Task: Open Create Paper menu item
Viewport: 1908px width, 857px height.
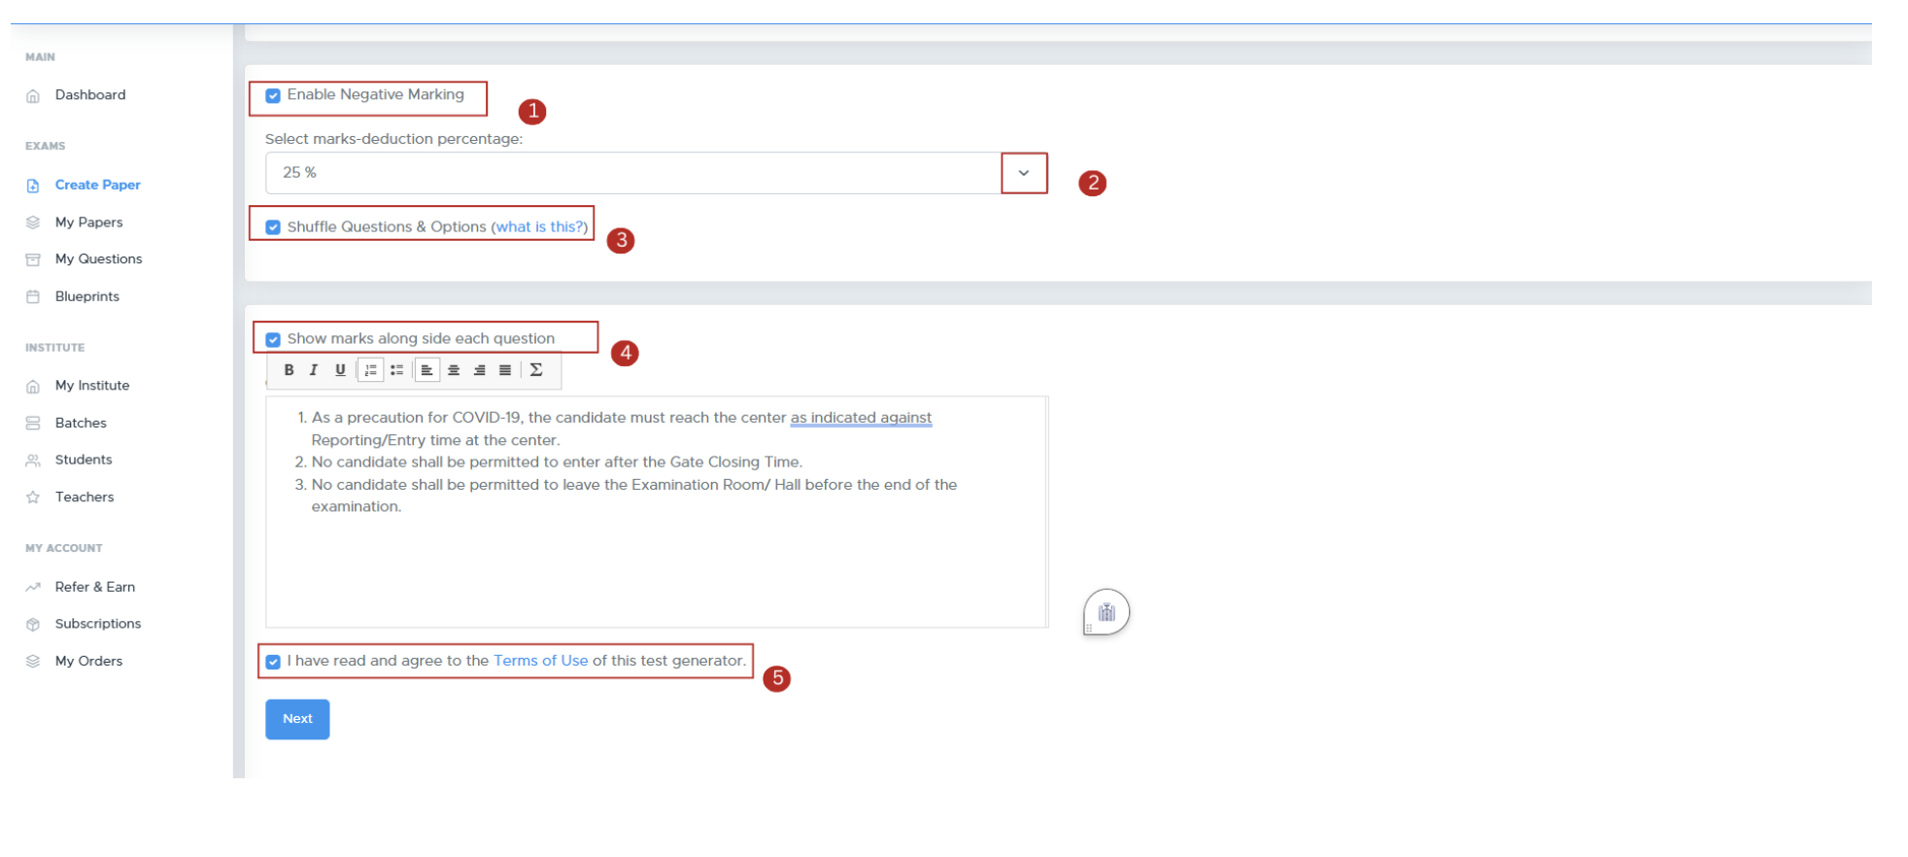Action: [x=97, y=185]
